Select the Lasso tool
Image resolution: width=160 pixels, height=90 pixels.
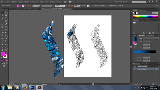click(6, 15)
